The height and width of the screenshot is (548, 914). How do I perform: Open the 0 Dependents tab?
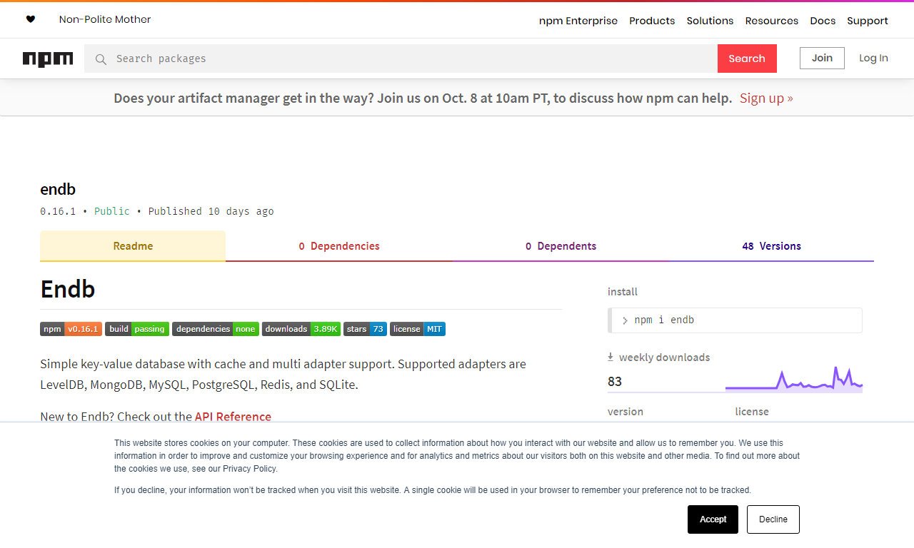(561, 246)
